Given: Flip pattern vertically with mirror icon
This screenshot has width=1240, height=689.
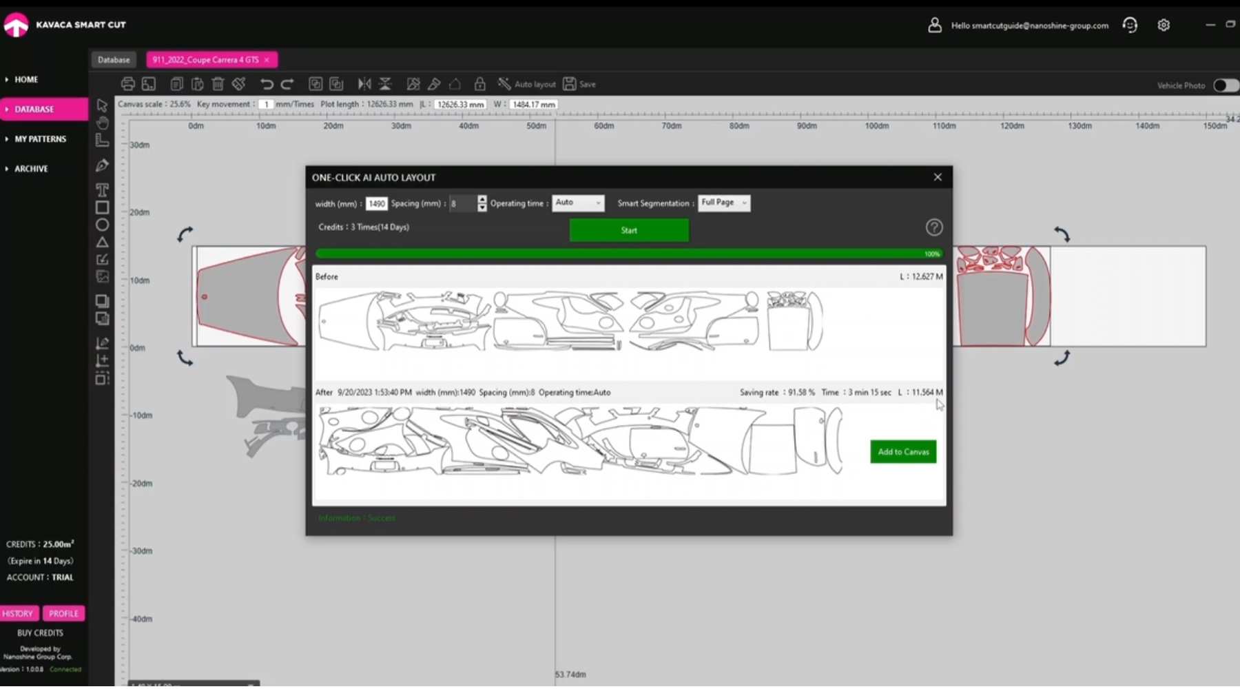Looking at the screenshot, I should 385,84.
